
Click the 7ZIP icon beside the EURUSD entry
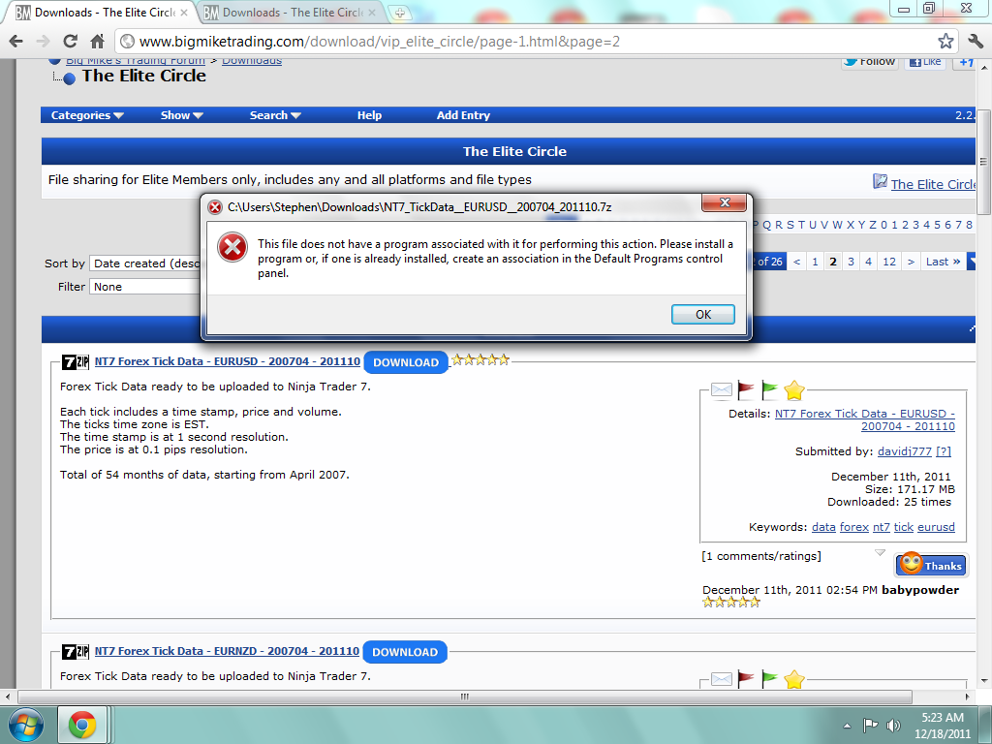pos(76,362)
